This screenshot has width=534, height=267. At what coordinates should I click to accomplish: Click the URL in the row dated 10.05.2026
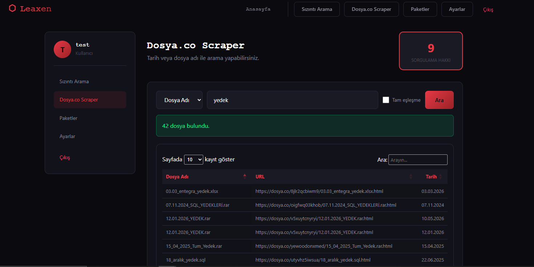(314, 218)
